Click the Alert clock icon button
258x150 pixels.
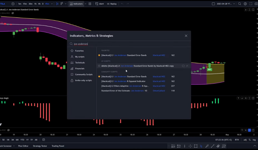coord(99,4)
